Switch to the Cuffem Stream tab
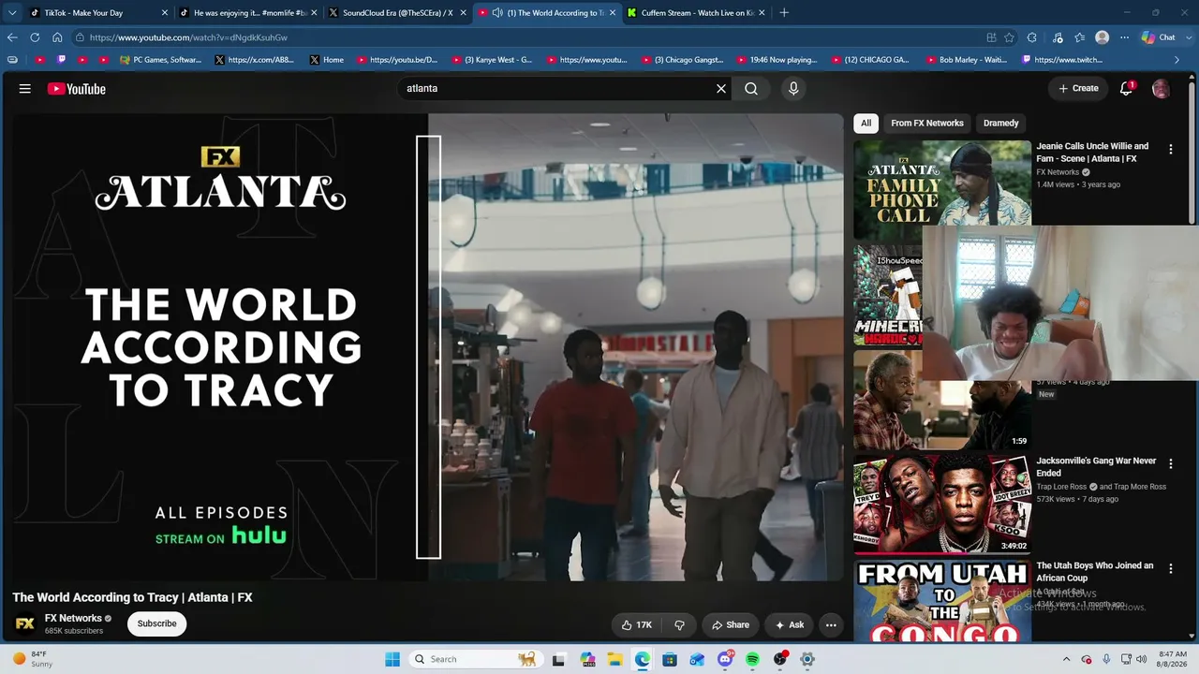Viewport: 1199px width, 674px height. tap(695, 13)
